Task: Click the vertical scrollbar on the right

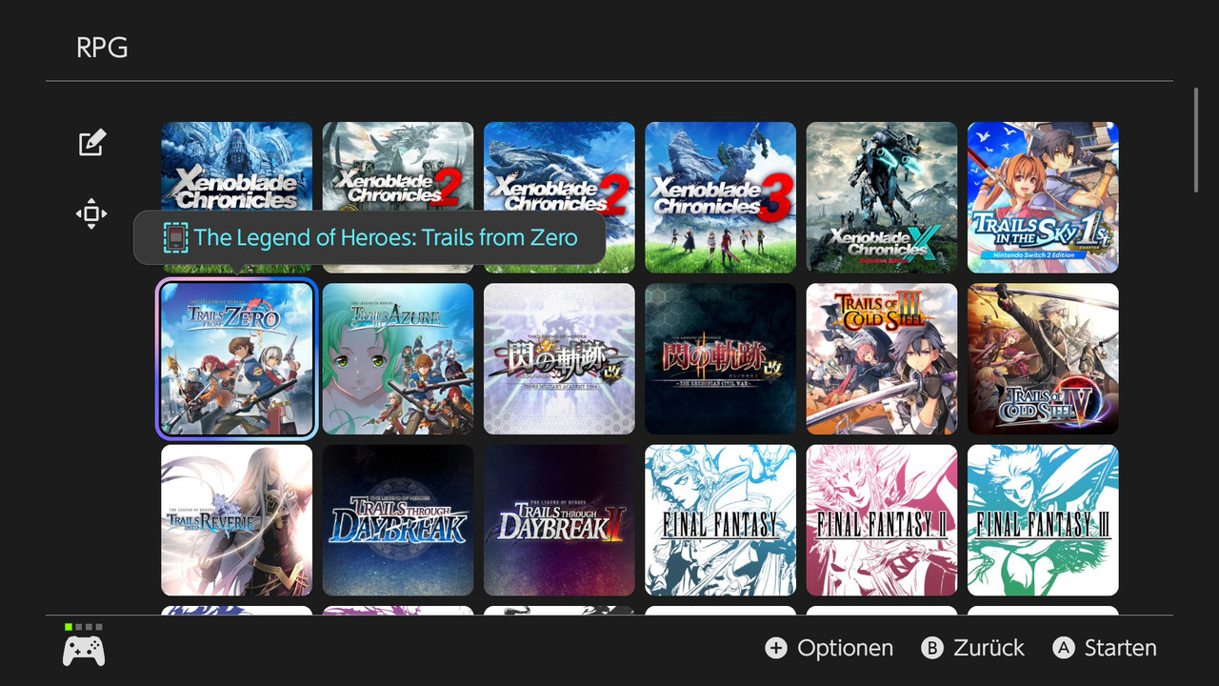Action: [x=1196, y=140]
